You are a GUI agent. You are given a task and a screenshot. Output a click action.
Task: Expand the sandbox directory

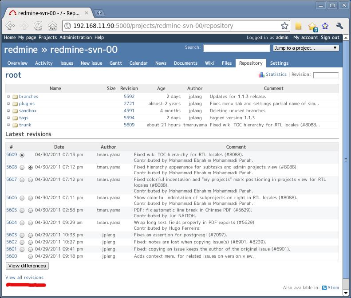(8, 110)
